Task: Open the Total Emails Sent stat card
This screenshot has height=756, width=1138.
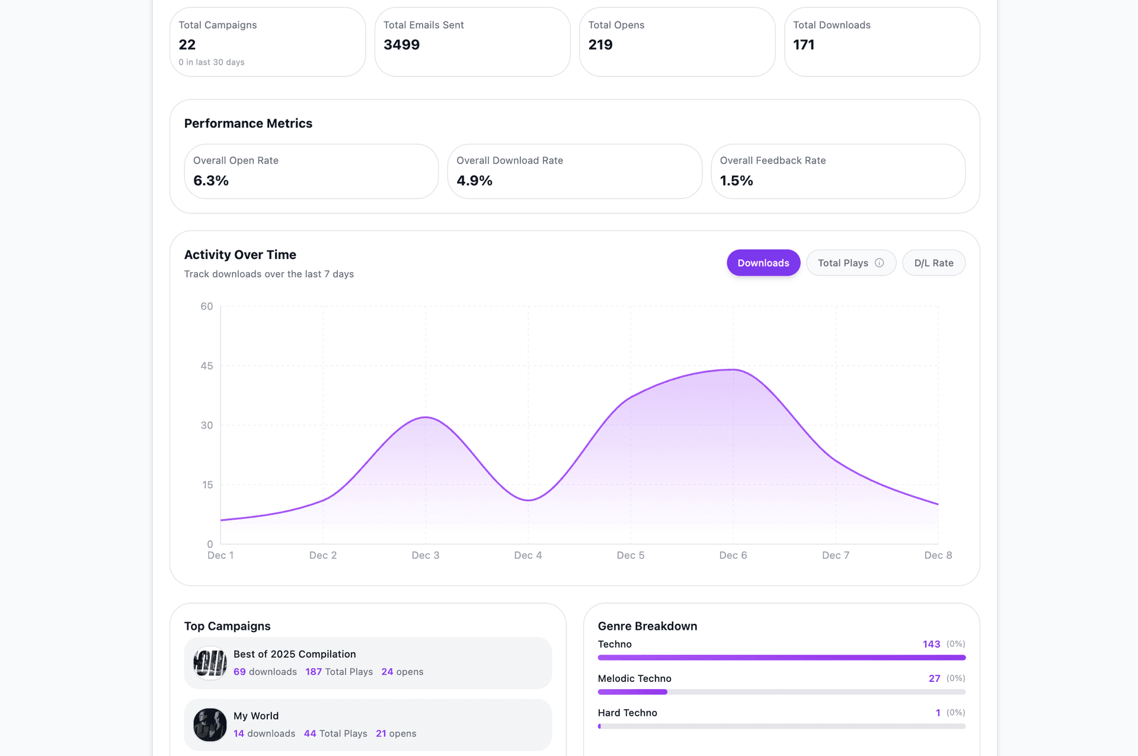Action: [472, 41]
